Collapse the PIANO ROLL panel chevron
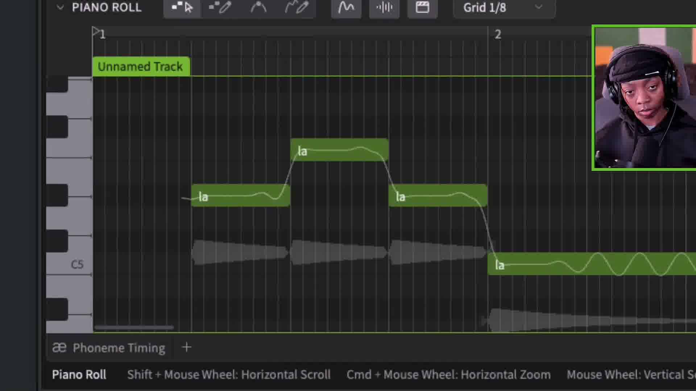Screen dimensions: 696x391 tap(60, 7)
